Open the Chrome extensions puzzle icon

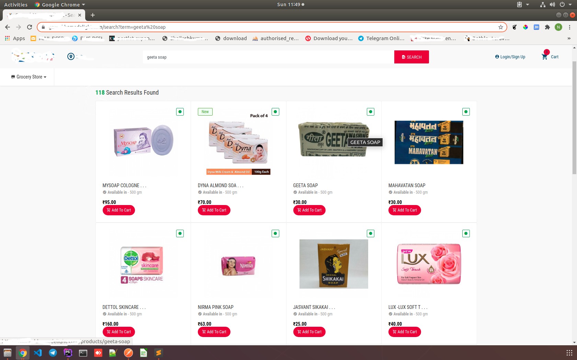pos(547,27)
